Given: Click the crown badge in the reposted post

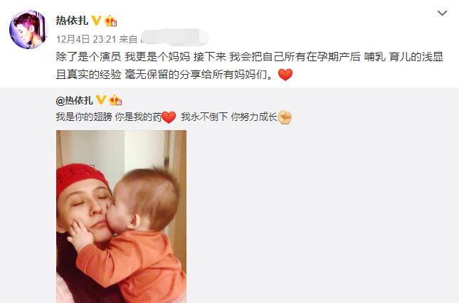Looking at the screenshot, I should pos(115,100).
